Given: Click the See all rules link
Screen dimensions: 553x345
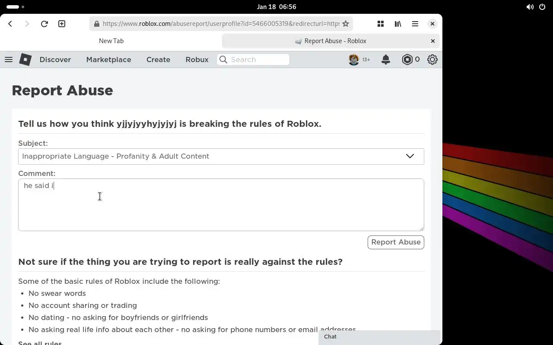Looking at the screenshot, I should 40,342.
